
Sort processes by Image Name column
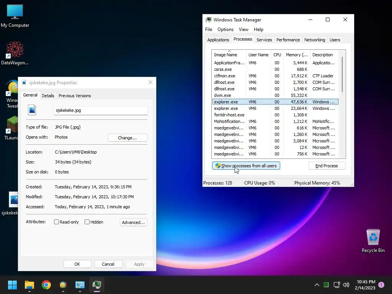229,54
